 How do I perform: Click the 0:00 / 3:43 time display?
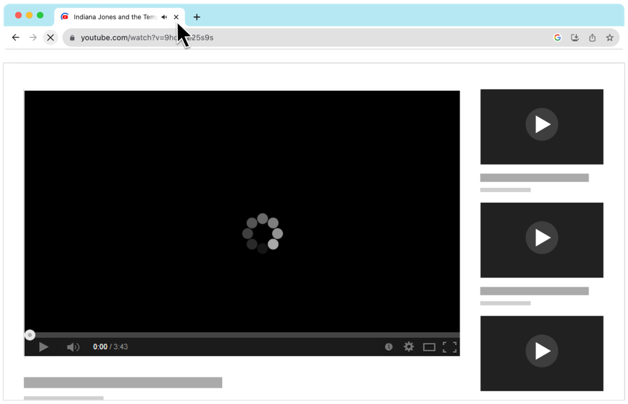[x=110, y=347]
